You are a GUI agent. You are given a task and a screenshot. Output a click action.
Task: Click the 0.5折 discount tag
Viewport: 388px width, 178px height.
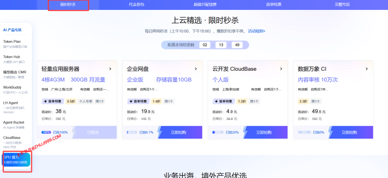tap(71, 101)
